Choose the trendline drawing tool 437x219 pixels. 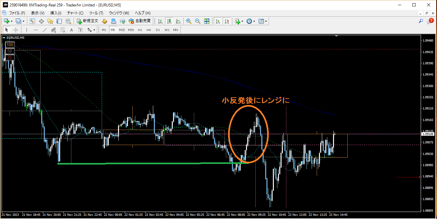pyautogui.click(x=45, y=30)
